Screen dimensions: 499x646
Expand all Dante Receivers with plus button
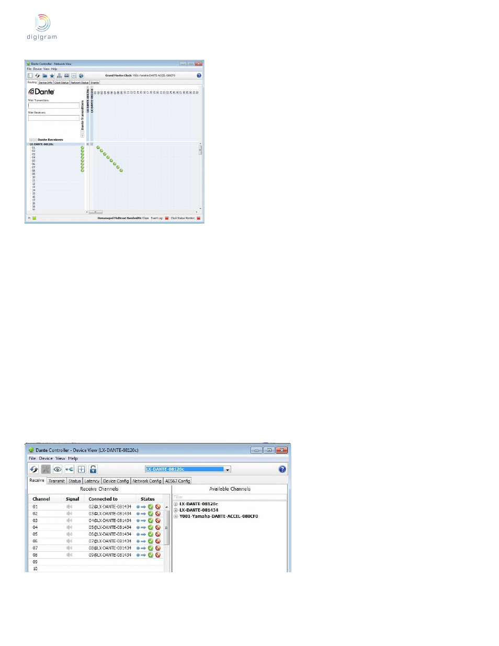point(31,140)
